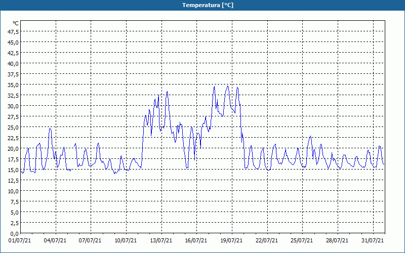Viewport: 405px width, 253px height.
Task: Click the °C unit label on axis
Action: pos(16,23)
